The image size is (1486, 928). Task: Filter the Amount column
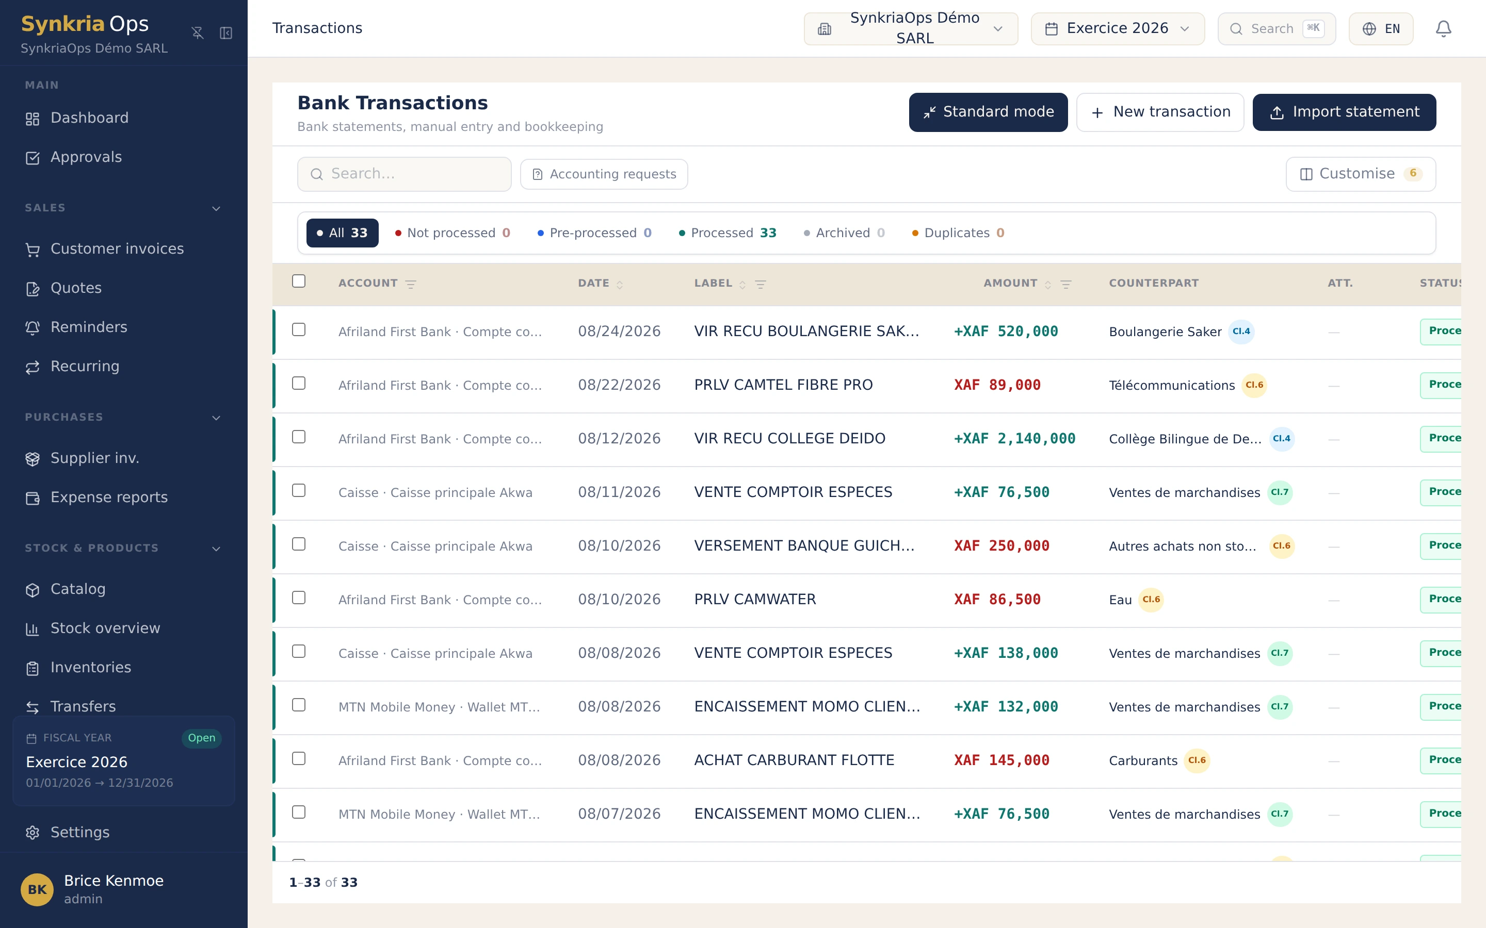1066,284
